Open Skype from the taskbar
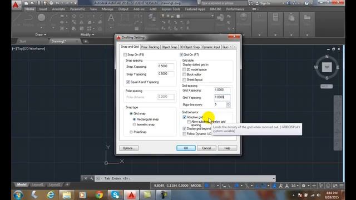 pos(115,195)
